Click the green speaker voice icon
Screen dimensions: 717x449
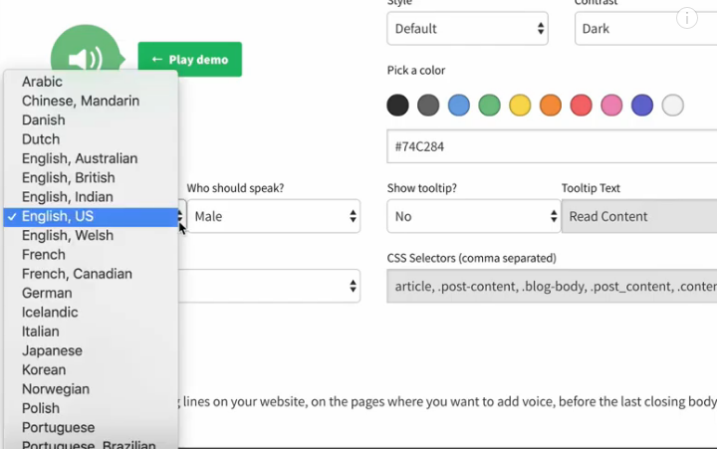click(x=87, y=51)
